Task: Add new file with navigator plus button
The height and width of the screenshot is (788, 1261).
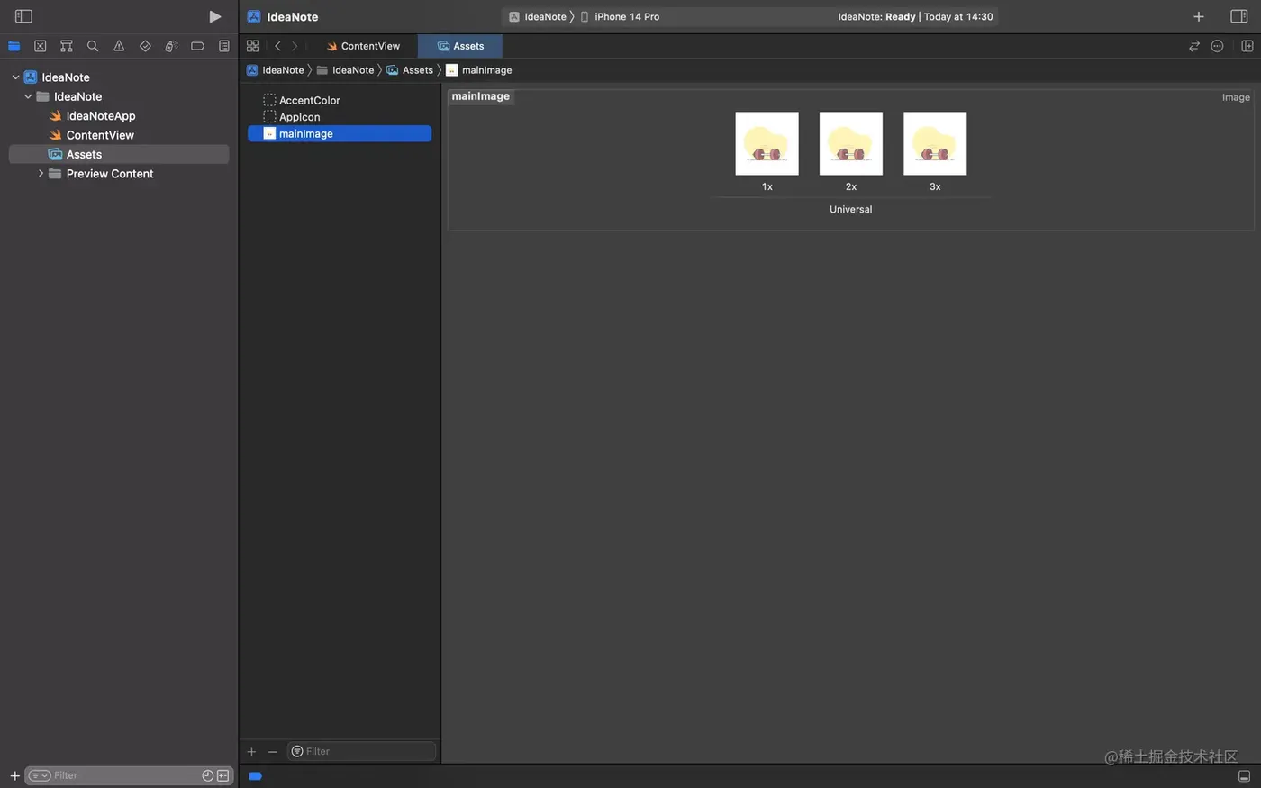Action: (x=14, y=775)
